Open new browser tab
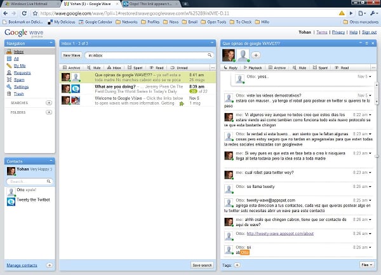Screen dimensions: 381x275 (185, 4)
